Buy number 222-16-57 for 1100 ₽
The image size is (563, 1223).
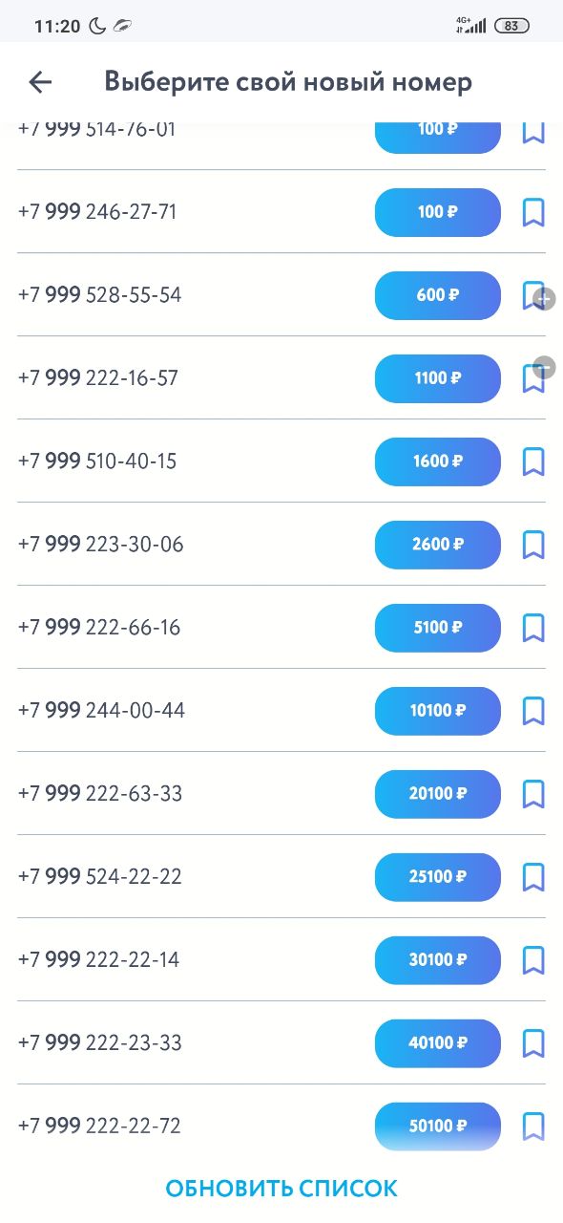438,378
